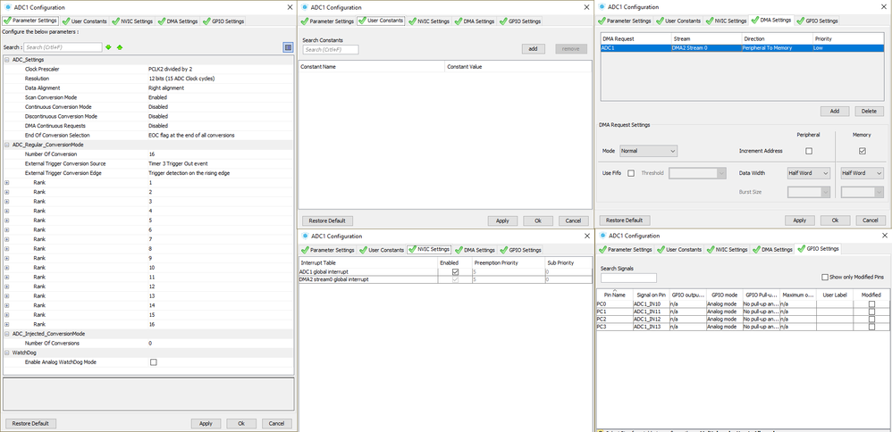Expand the Rank 1 row

coord(7,182)
